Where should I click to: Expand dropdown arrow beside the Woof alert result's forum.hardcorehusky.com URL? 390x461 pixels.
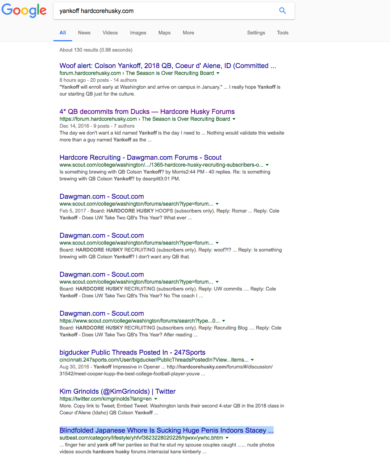pos(218,73)
